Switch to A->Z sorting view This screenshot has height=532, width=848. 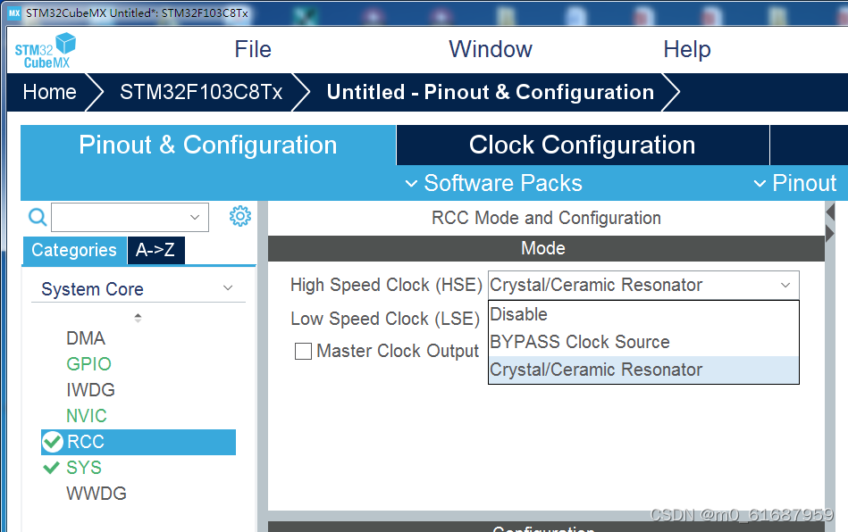155,251
